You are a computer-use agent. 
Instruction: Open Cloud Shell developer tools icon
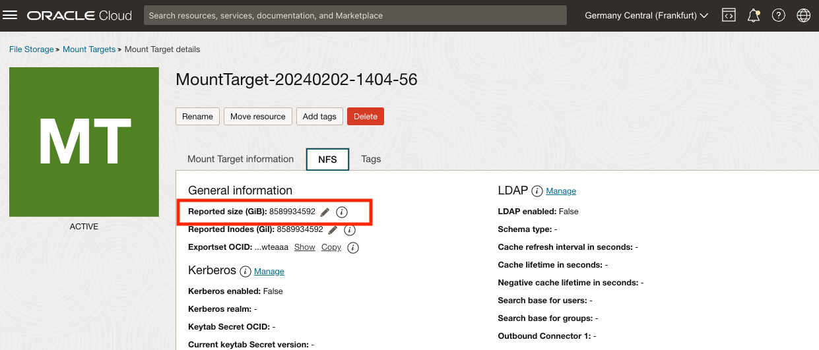point(729,15)
